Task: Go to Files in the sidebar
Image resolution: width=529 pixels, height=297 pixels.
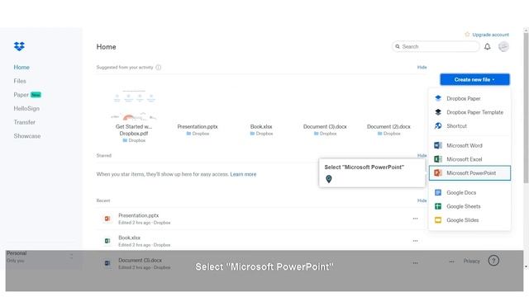Action: pos(20,81)
